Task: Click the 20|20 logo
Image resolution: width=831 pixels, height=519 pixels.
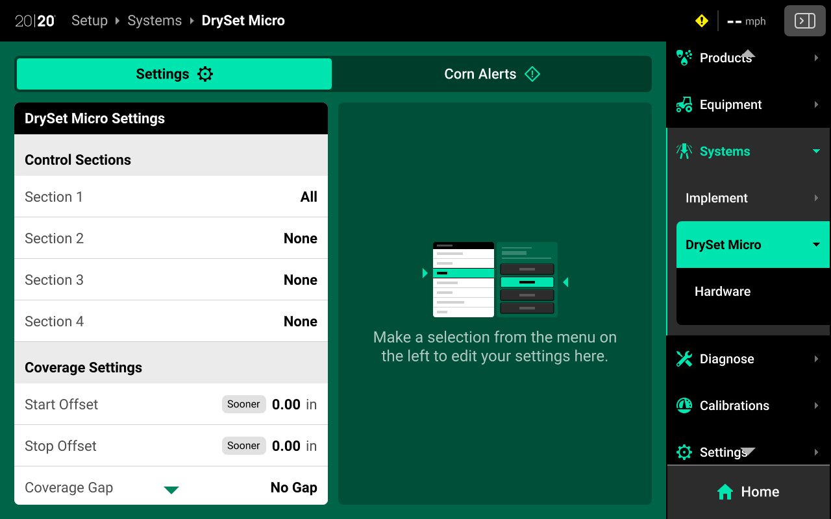Action: coord(35,21)
